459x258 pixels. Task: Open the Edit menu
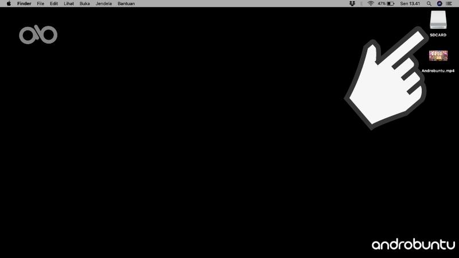click(54, 3)
